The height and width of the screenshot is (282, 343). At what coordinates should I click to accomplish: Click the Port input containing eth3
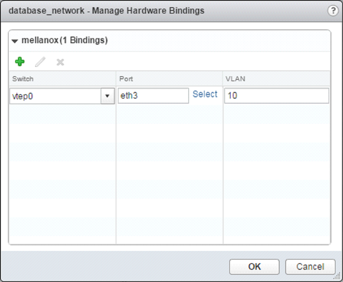[153, 96]
